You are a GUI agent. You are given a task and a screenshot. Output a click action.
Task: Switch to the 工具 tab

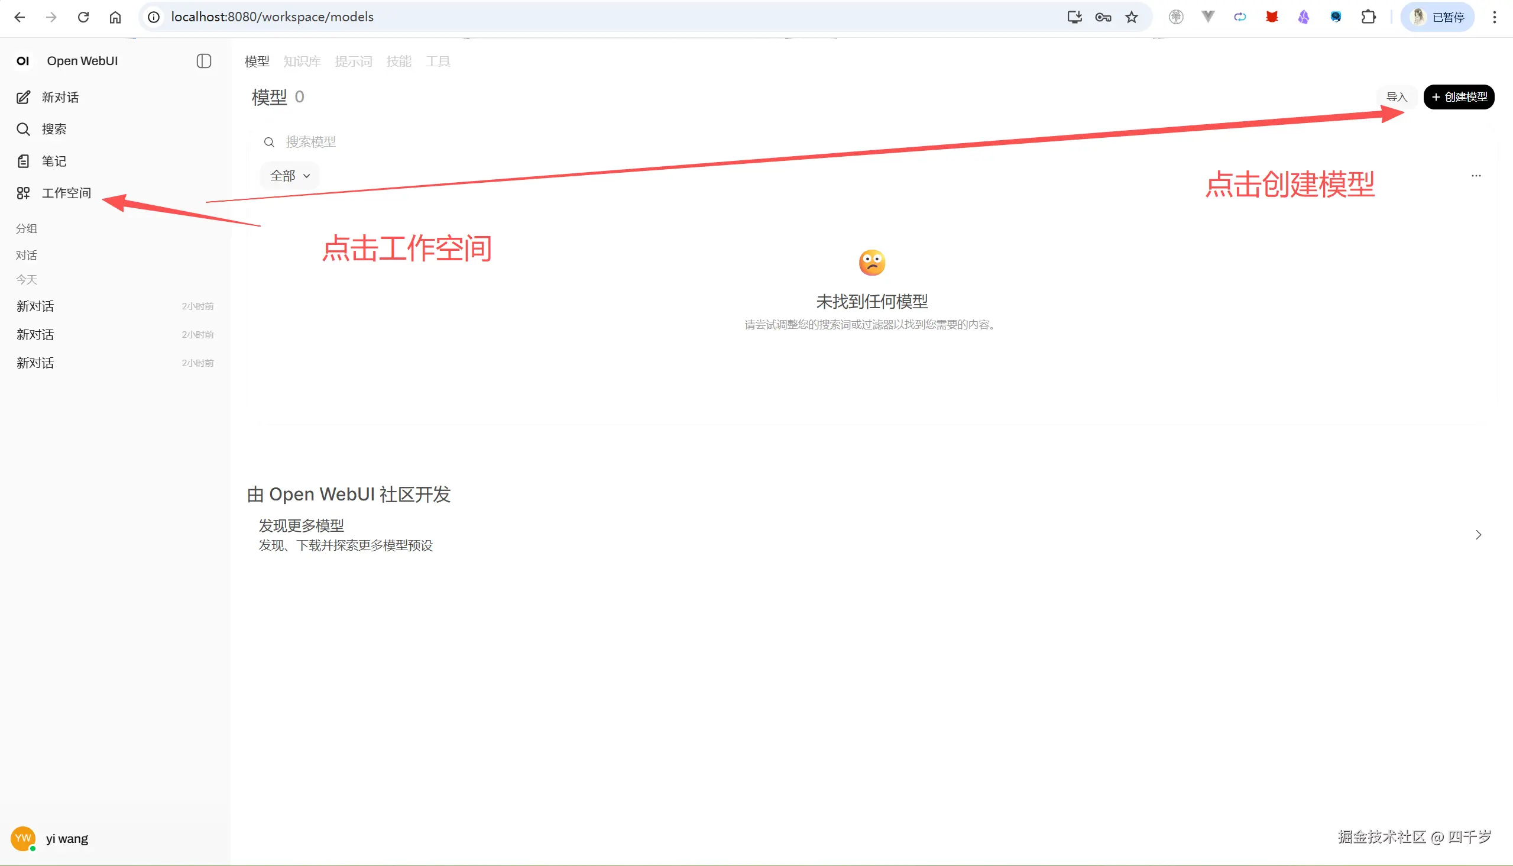point(438,62)
